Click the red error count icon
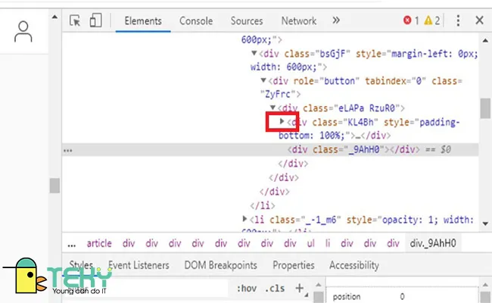 pyautogui.click(x=408, y=21)
